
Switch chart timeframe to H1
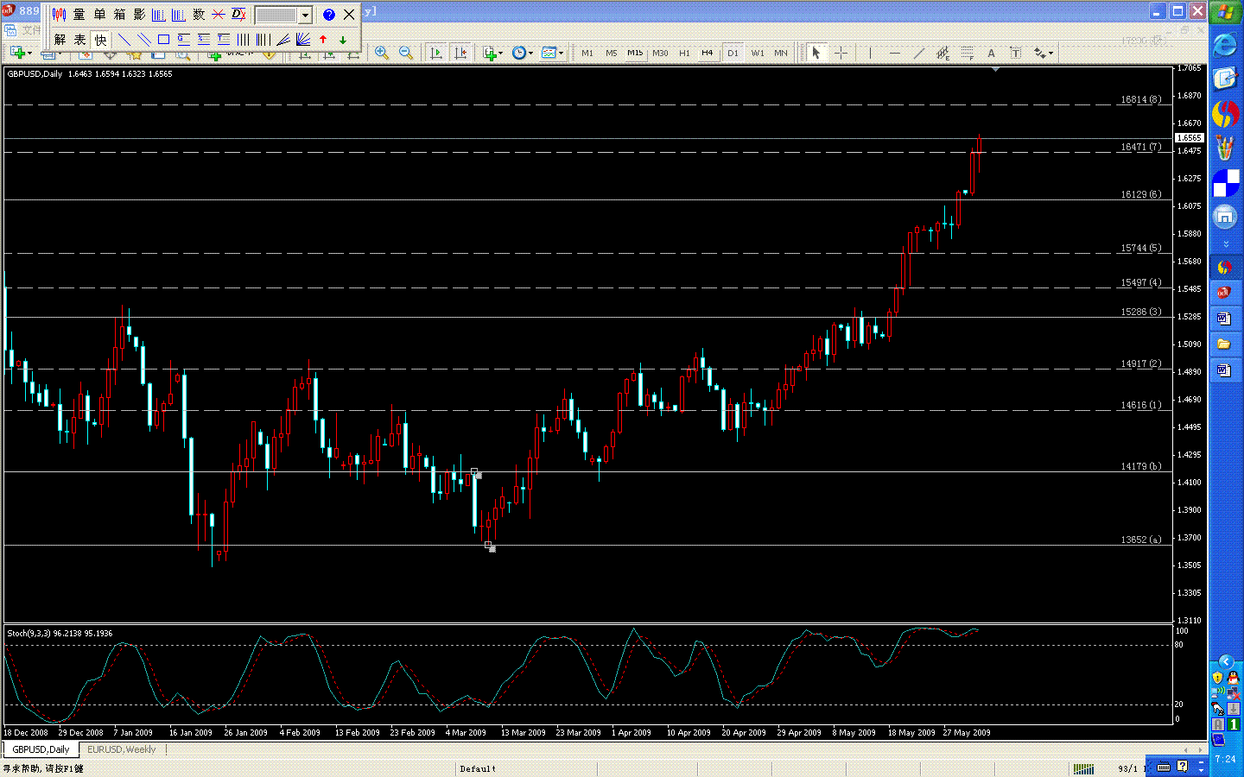click(684, 53)
